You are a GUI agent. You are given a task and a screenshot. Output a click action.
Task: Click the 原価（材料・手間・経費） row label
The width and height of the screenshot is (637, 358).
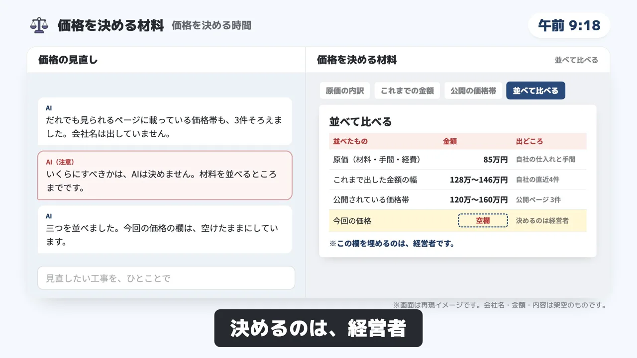point(379,160)
